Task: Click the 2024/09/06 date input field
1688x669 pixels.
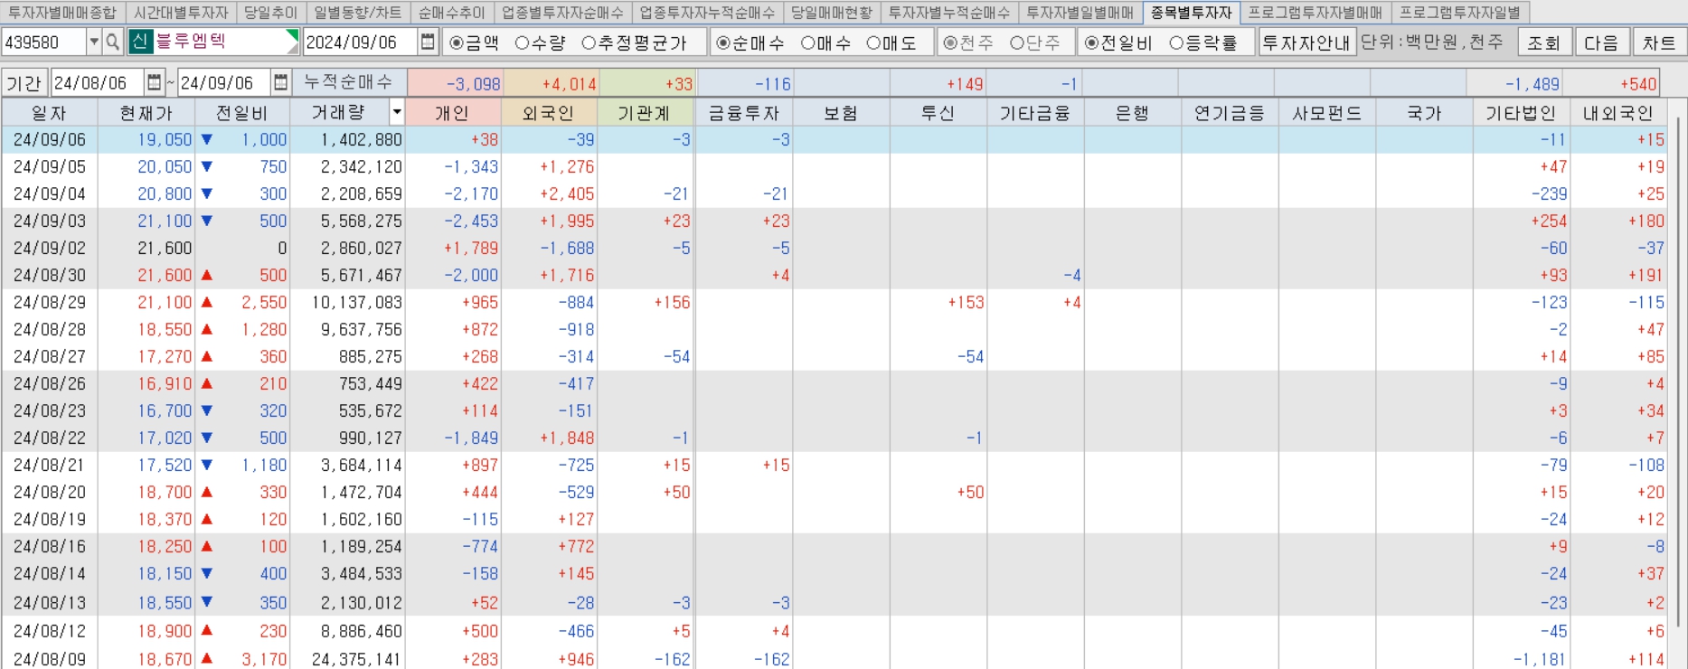Action: [x=361, y=42]
